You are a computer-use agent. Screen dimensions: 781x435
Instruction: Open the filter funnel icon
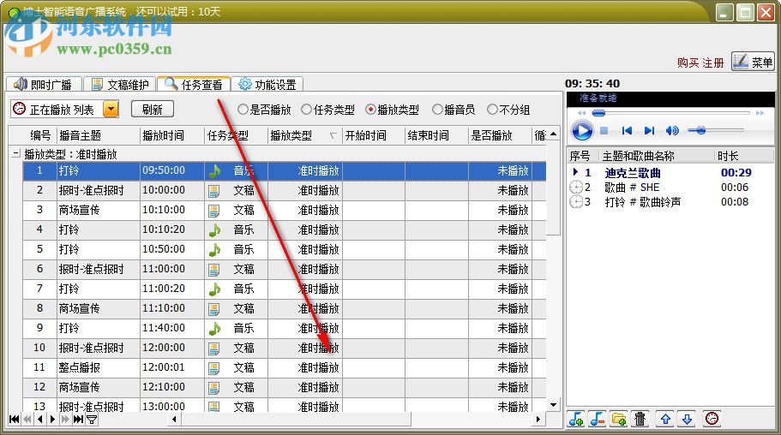pos(92,420)
